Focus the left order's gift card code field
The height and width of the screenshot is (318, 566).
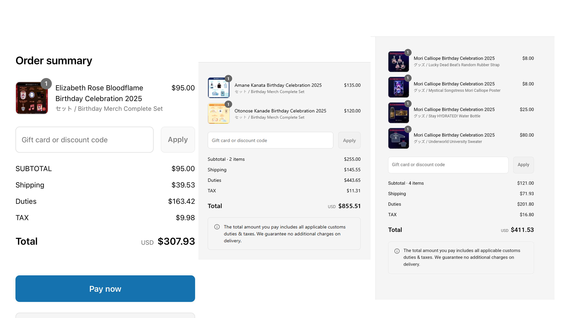tap(85, 140)
